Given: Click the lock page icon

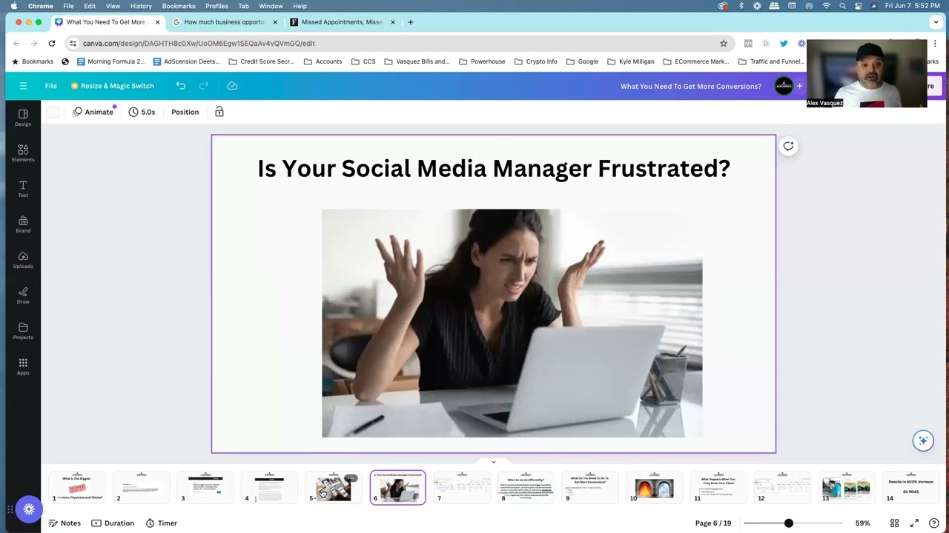Looking at the screenshot, I should point(219,112).
